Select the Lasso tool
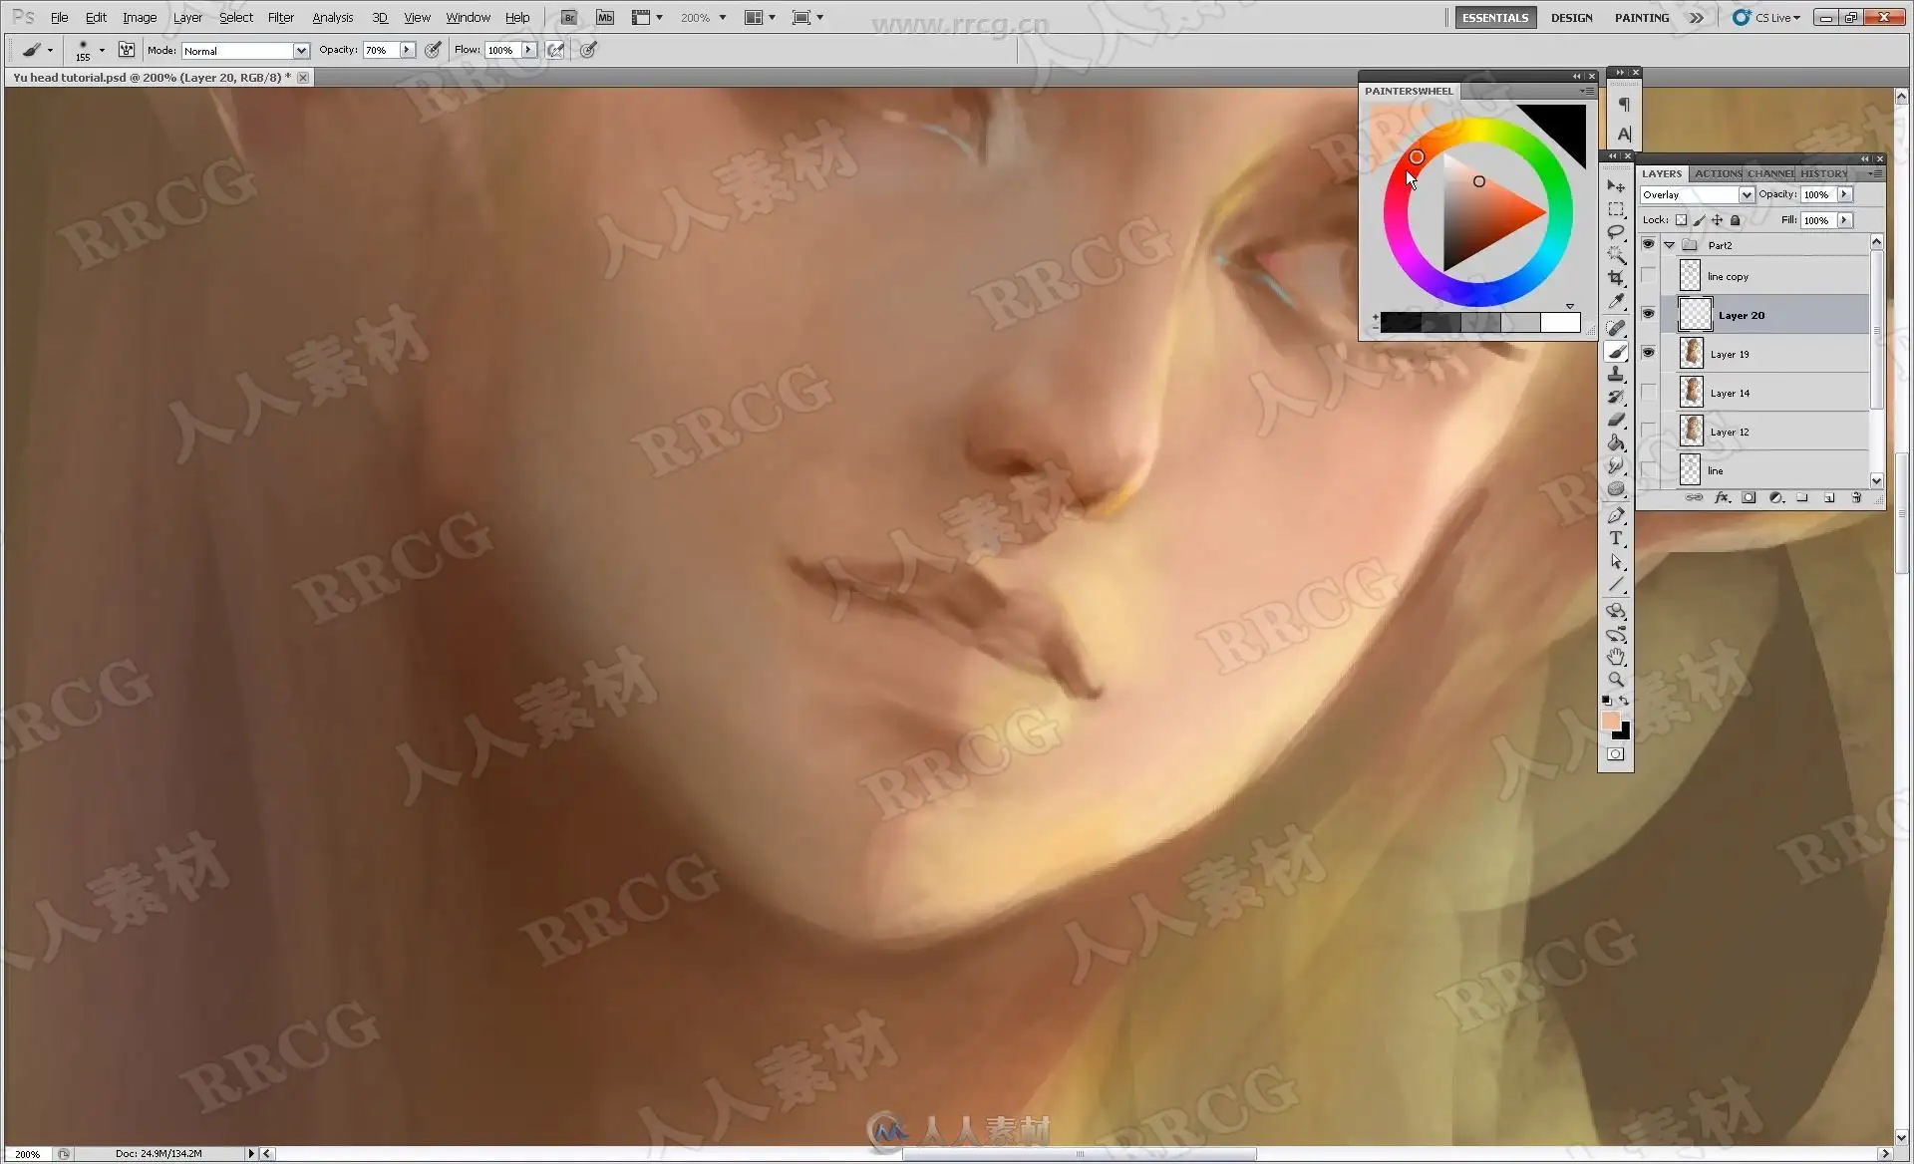Image resolution: width=1914 pixels, height=1164 pixels. [1616, 232]
